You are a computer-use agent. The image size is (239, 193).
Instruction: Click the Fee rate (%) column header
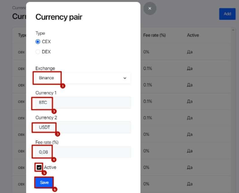(154, 35)
